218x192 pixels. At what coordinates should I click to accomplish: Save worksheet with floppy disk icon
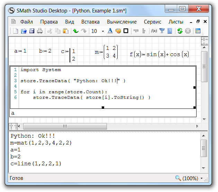click(32, 31)
